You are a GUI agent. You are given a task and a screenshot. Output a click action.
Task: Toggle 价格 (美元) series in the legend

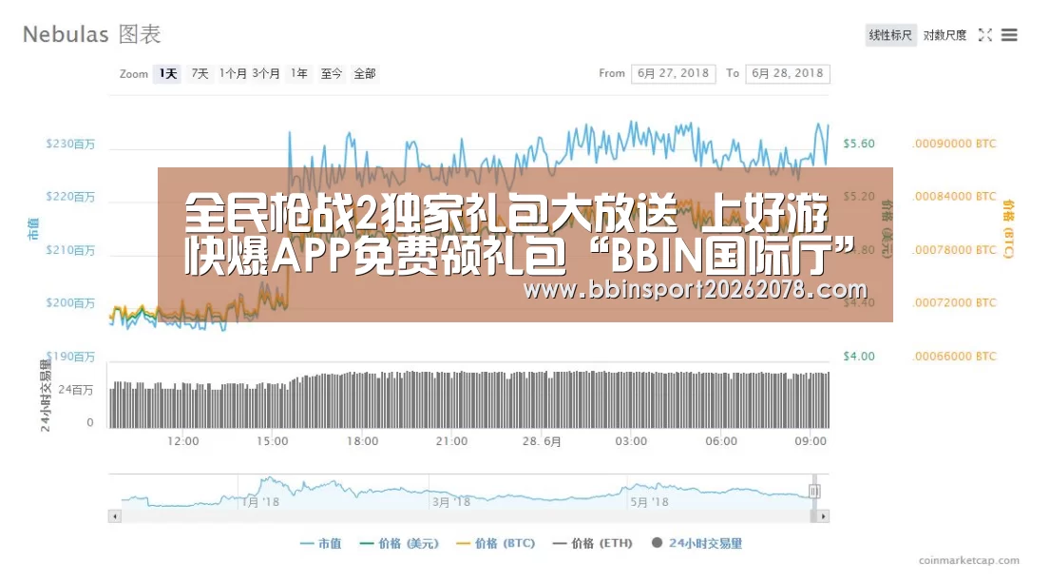(x=399, y=543)
